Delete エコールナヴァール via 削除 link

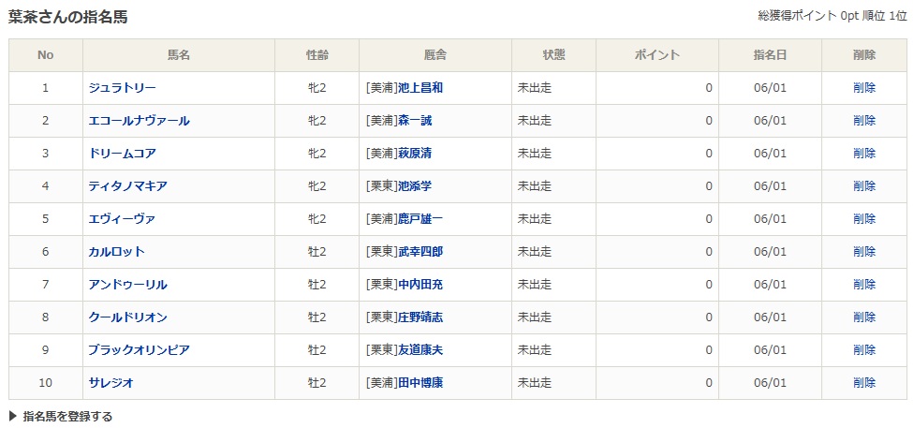864,121
